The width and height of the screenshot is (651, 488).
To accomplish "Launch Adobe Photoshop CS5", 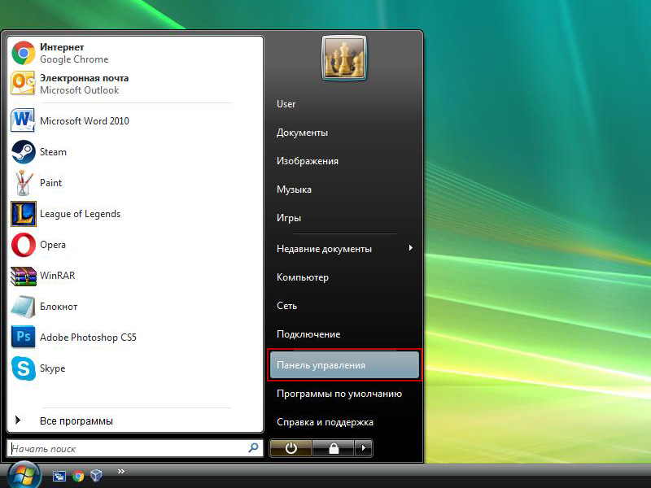I will [135, 338].
